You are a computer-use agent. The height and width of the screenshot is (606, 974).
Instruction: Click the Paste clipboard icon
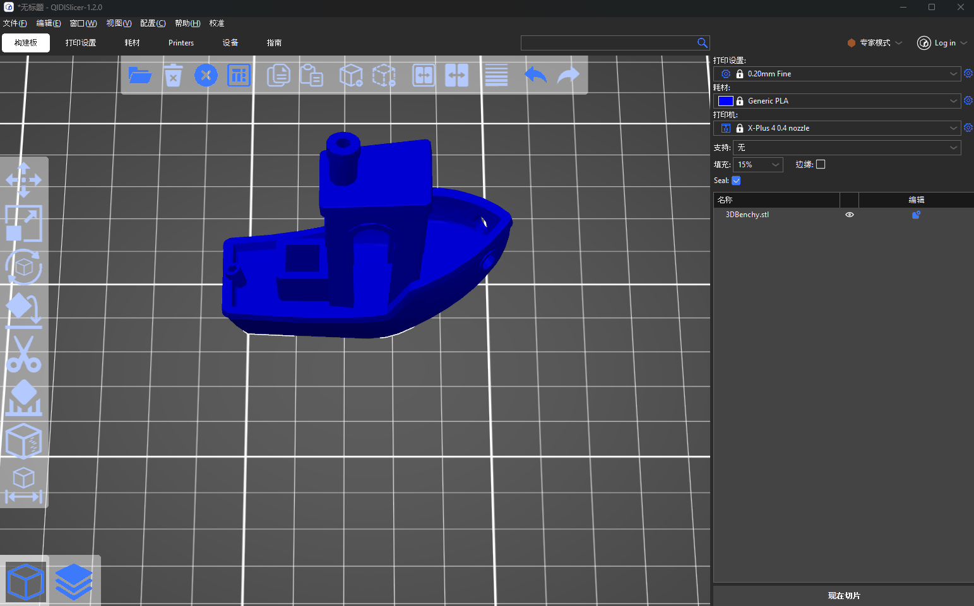(x=311, y=76)
